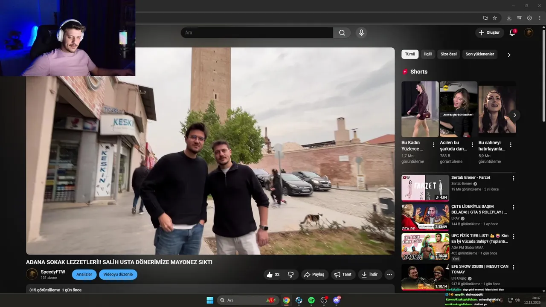Screen dimensions: 546x307
Task: Open more actions menu under the video
Action: pos(389,275)
